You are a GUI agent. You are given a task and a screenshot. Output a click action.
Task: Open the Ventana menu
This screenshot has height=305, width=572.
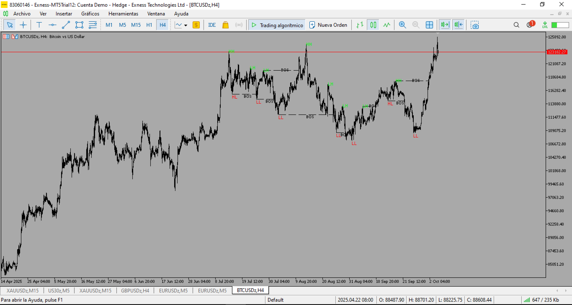(x=156, y=13)
